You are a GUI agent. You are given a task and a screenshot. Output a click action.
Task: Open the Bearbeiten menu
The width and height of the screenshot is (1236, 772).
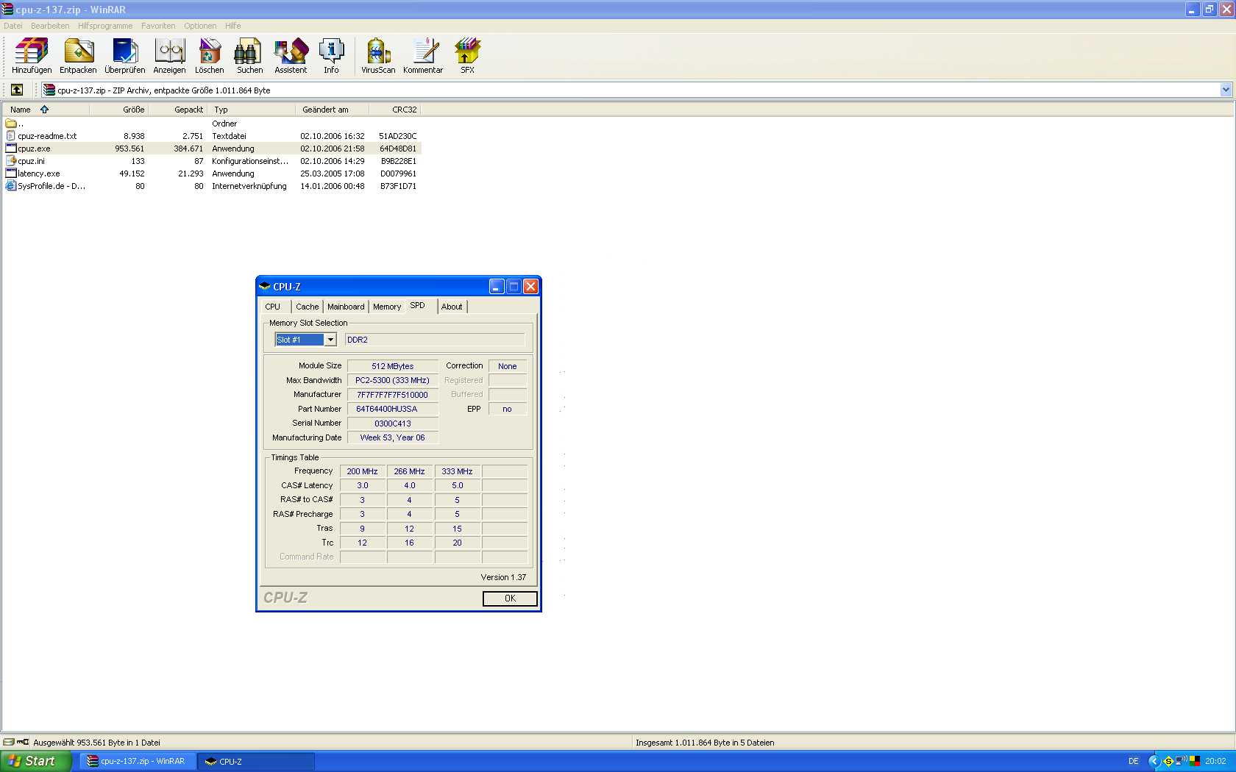pos(50,26)
